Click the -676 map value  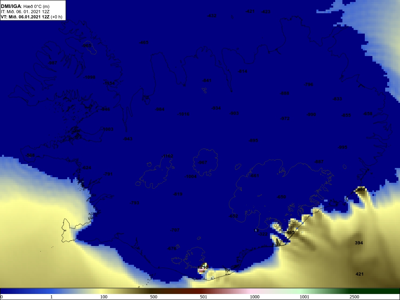tap(172, 249)
